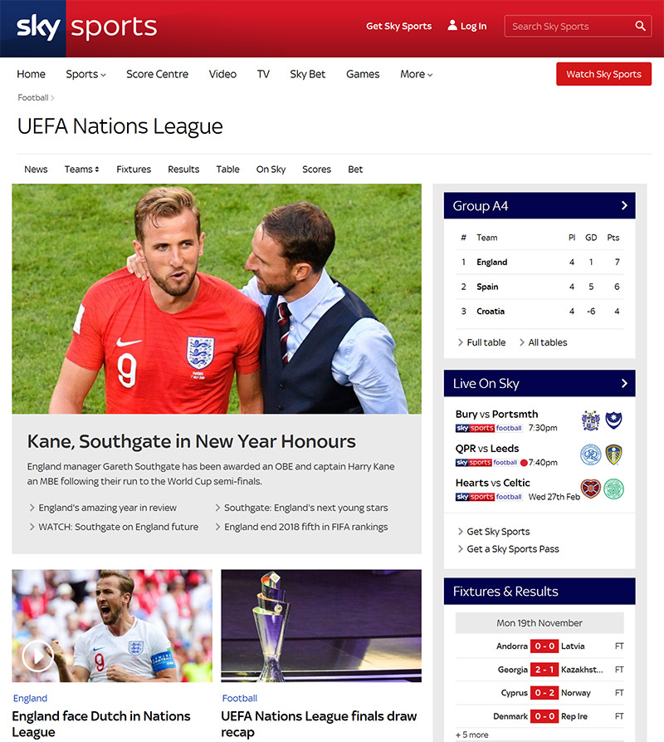
Task: Open the Nations League trophy thumbnail
Action: point(321,626)
